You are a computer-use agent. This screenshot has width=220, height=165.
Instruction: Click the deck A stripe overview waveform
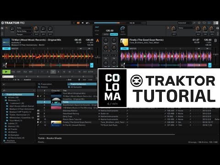coord(47,65)
